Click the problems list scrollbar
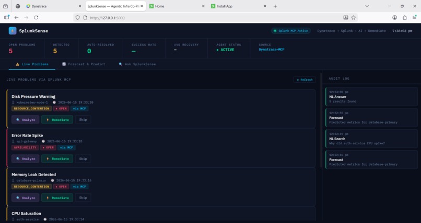This screenshot has height=223, width=421. point(321,120)
